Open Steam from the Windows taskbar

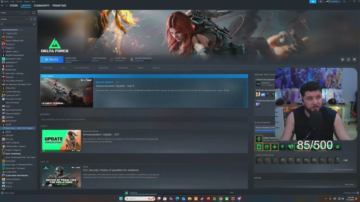tap(202, 199)
